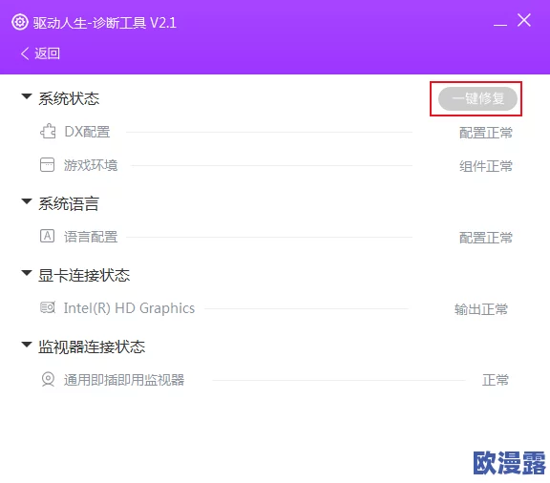Click the 监视器连接状态 section heading
This screenshot has width=550, height=483.
[92, 346]
